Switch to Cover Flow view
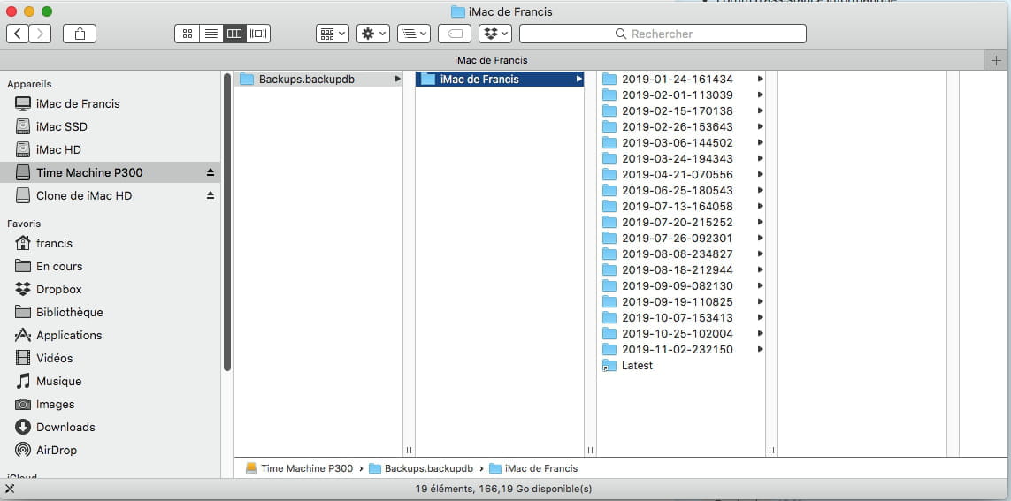 (x=258, y=34)
